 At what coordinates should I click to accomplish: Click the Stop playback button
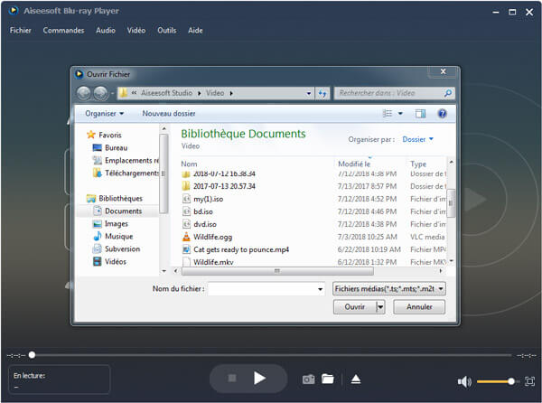coord(232,379)
